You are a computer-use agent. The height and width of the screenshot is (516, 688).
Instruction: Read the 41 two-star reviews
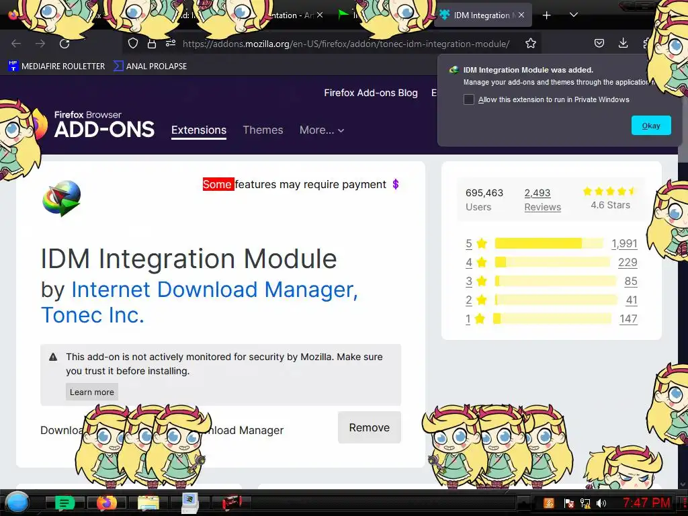[632, 300]
